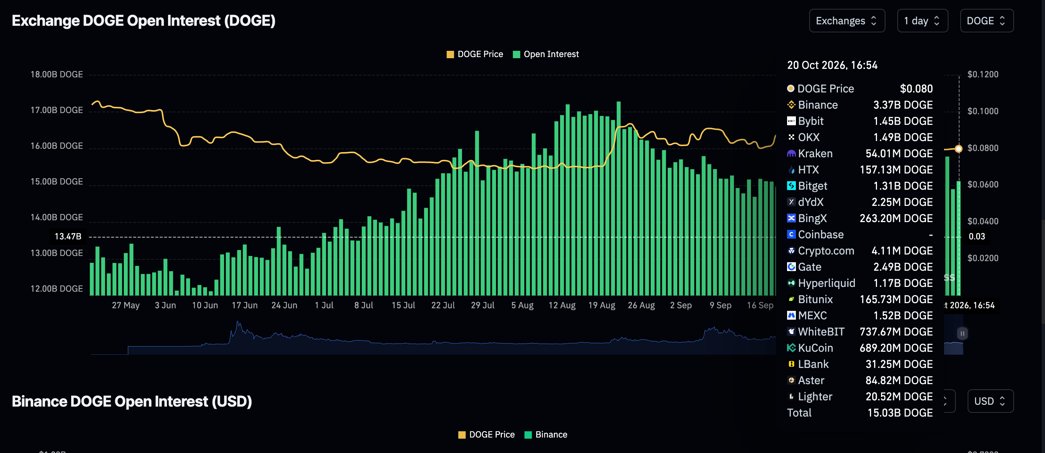Click the BingX logo icon
Screen dimensions: 1045x453
point(791,218)
